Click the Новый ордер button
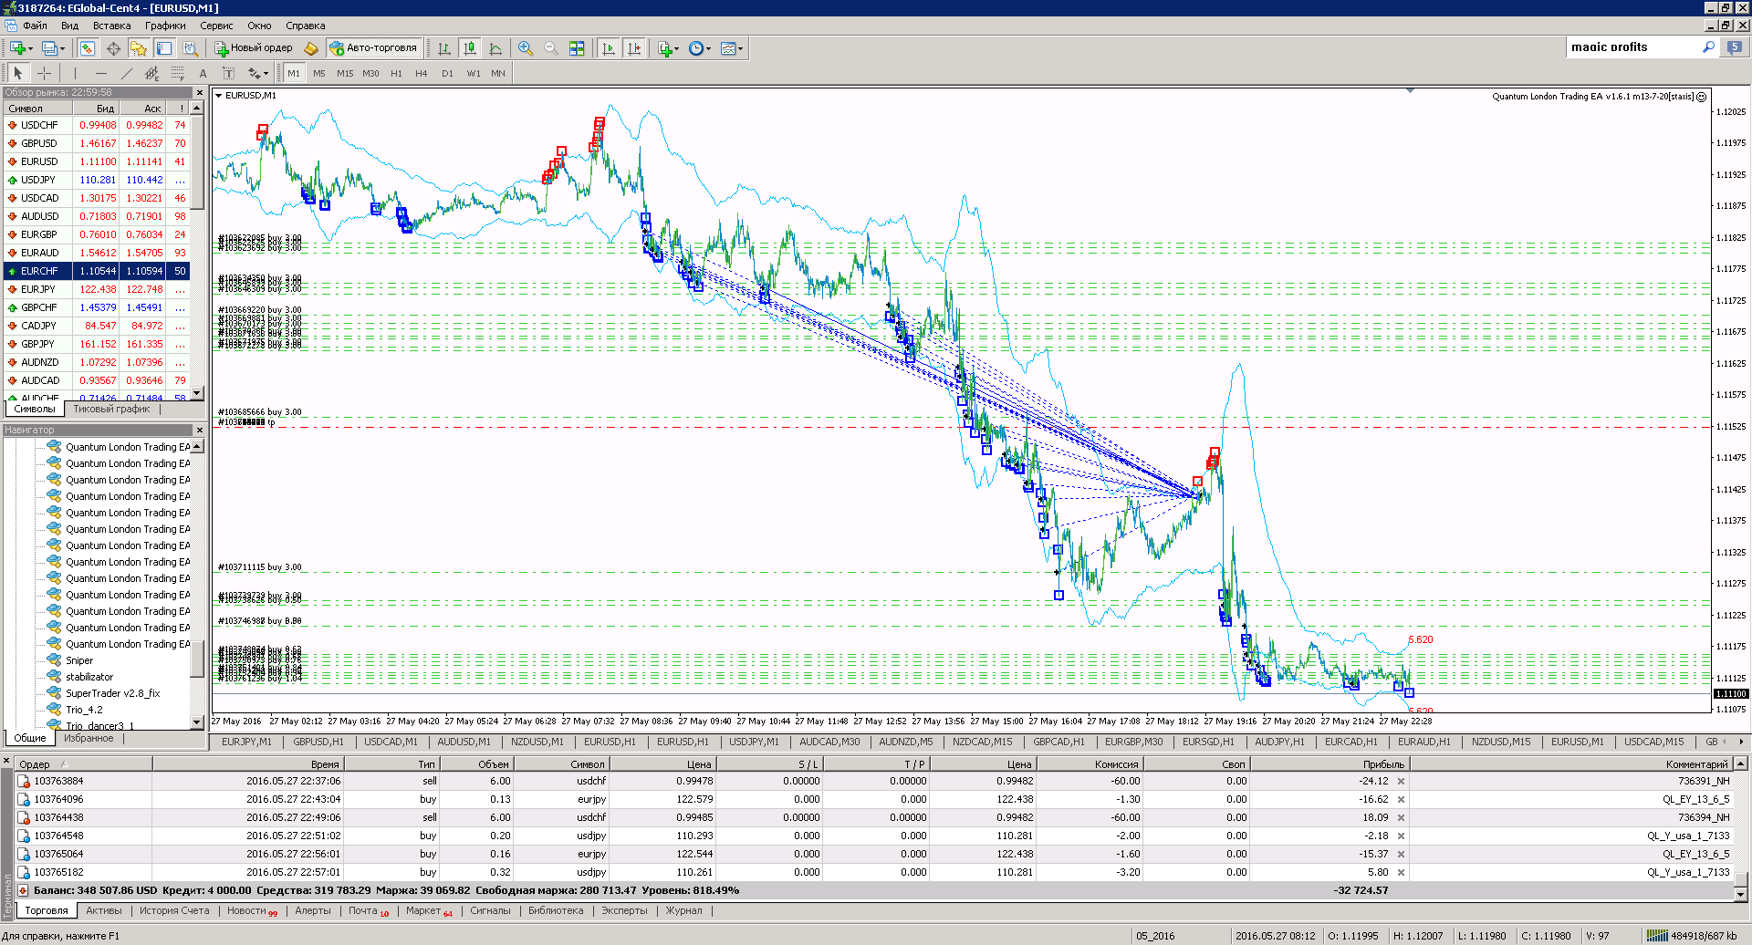This screenshot has height=945, width=1752. pyautogui.click(x=254, y=48)
